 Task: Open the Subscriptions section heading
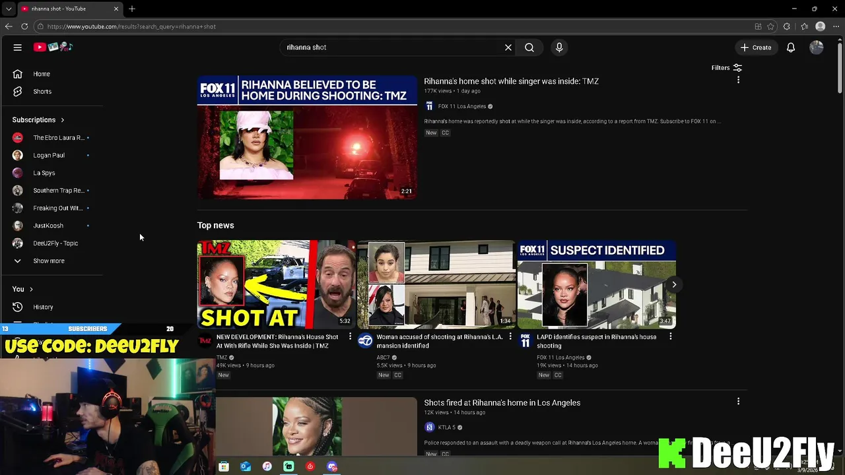(x=38, y=120)
